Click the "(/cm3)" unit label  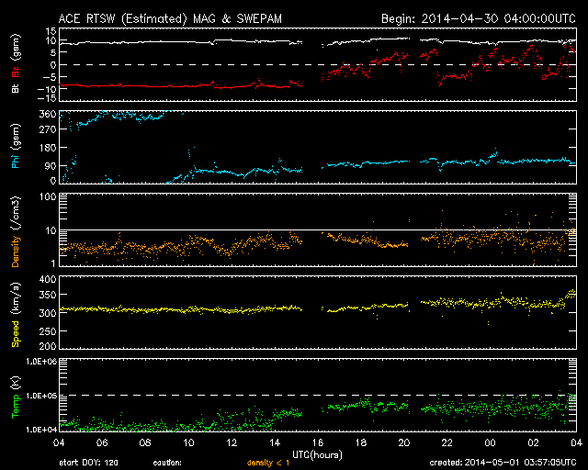[x=16, y=213]
